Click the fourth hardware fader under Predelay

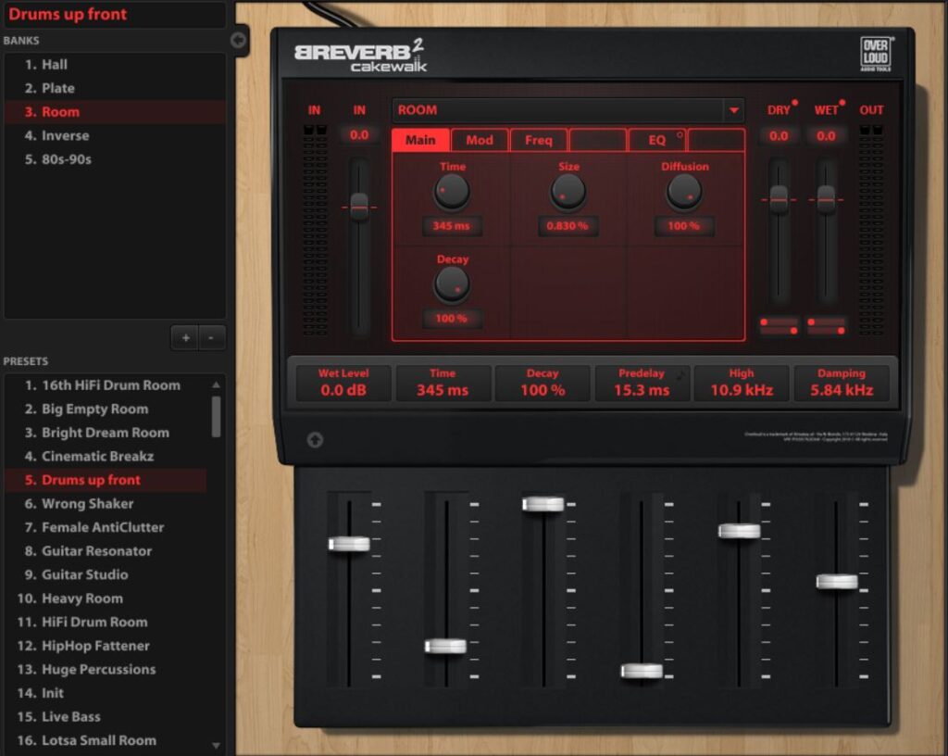click(642, 671)
